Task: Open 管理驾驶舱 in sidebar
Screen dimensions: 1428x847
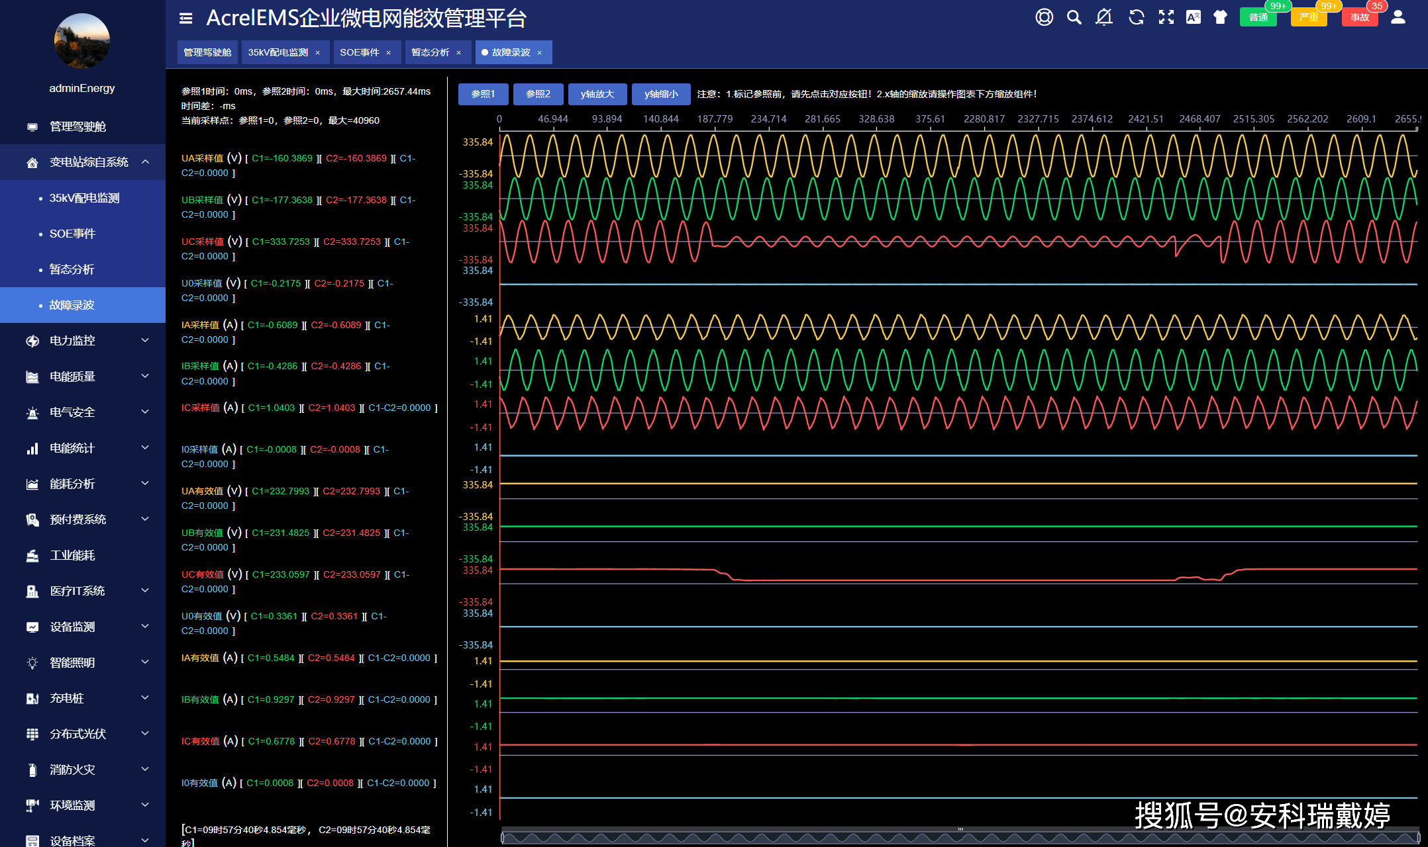Action: 83,126
